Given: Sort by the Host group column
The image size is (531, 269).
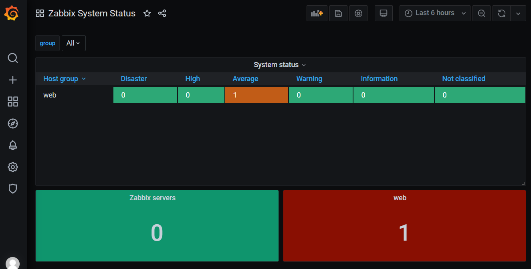Looking at the screenshot, I should [x=65, y=79].
